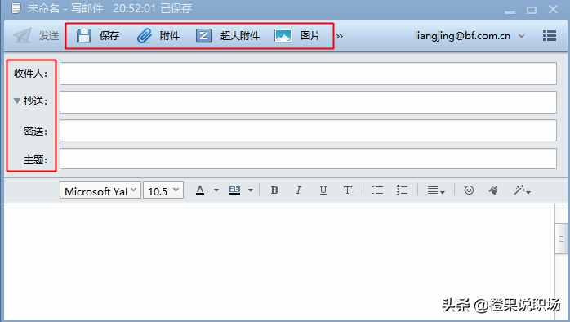
Task: Insert an emoticon with the smiley icon
Action: point(469,190)
